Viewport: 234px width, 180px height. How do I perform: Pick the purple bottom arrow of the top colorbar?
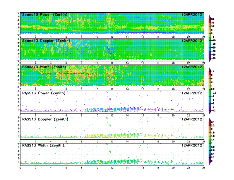210,60
